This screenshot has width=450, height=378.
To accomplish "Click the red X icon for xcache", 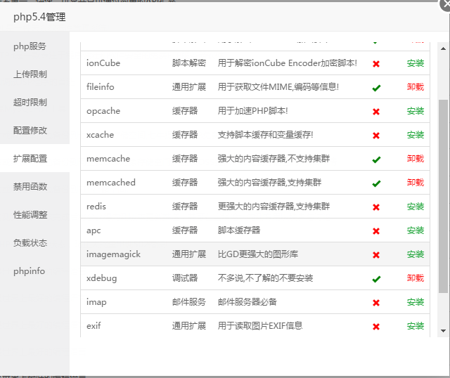I will click(x=376, y=136).
